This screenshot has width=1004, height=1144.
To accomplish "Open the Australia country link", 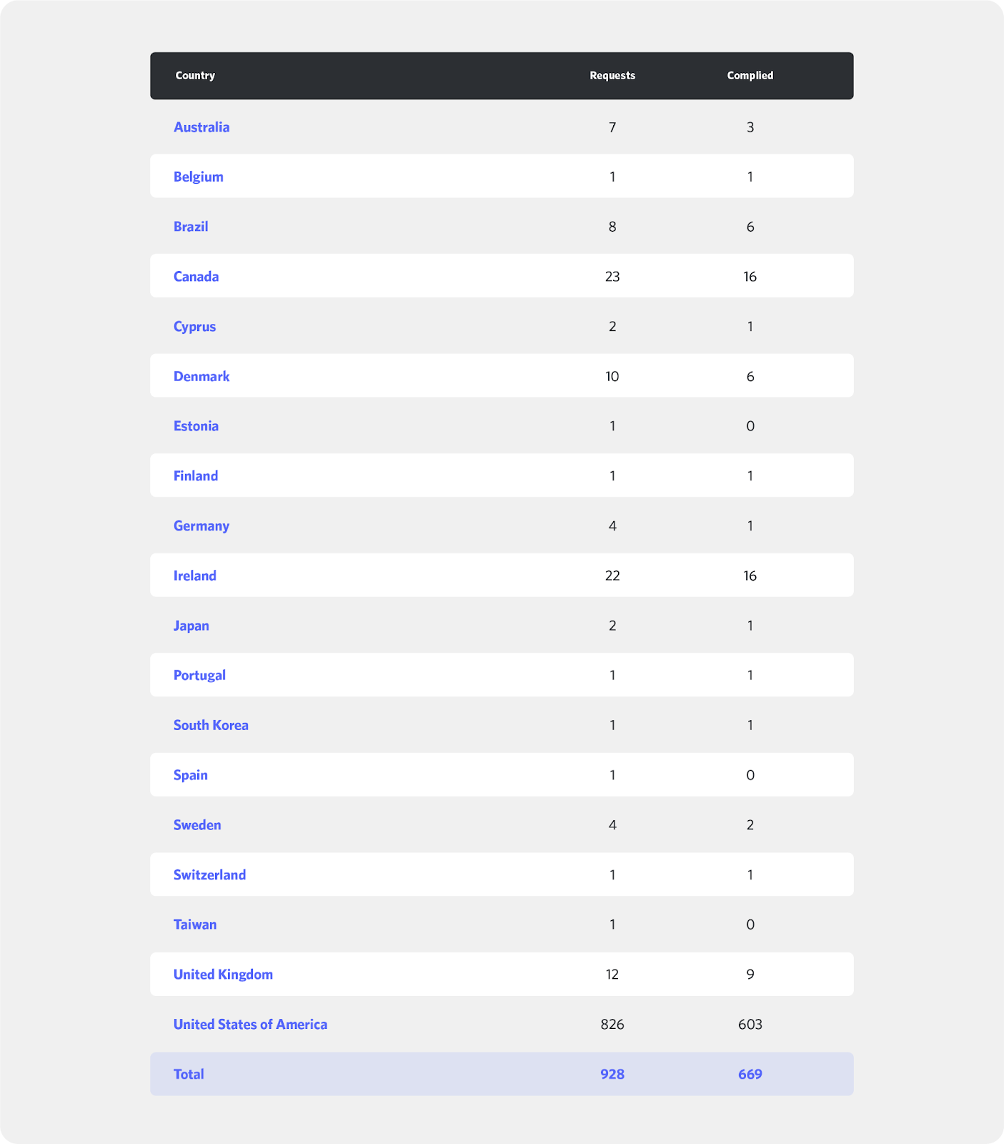I will [x=202, y=127].
